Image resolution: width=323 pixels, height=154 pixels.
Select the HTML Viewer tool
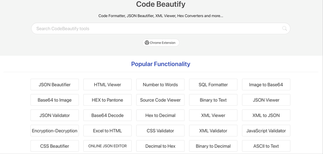[x=108, y=85]
